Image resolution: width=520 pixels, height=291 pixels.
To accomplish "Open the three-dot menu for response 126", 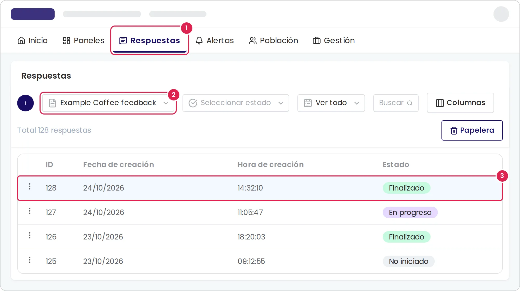I will pos(30,235).
